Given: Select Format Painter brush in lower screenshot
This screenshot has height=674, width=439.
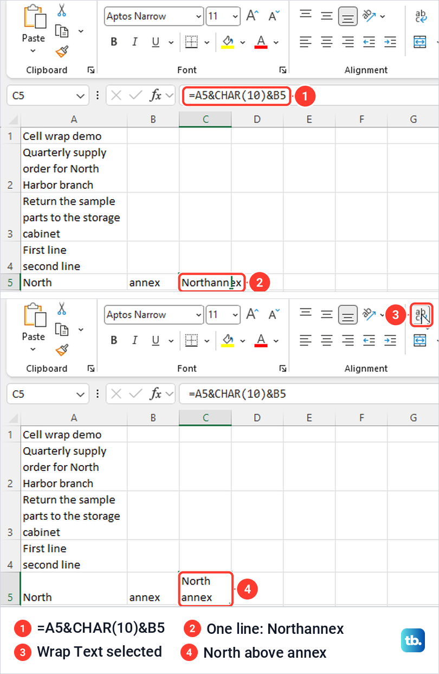Looking at the screenshot, I should [x=62, y=350].
